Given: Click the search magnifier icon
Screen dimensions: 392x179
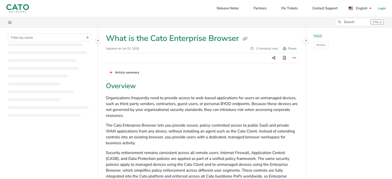Looking at the screenshot, I should [x=340, y=22].
